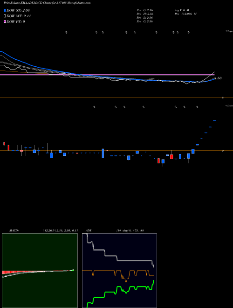
Task: Select the 'Pre L: 2.56' value
Action: click(145, 18)
